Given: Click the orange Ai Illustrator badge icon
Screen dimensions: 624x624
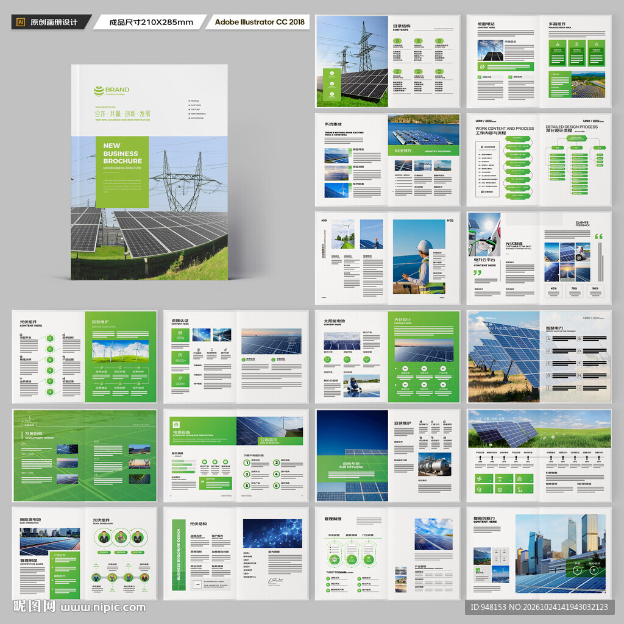Looking at the screenshot, I should pos(21,22).
